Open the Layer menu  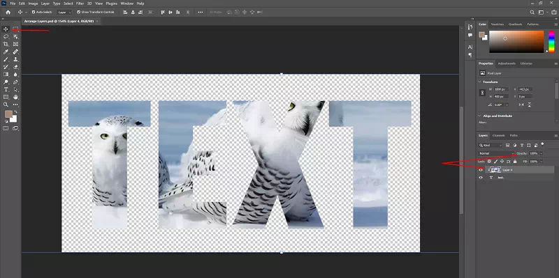[x=45, y=3]
